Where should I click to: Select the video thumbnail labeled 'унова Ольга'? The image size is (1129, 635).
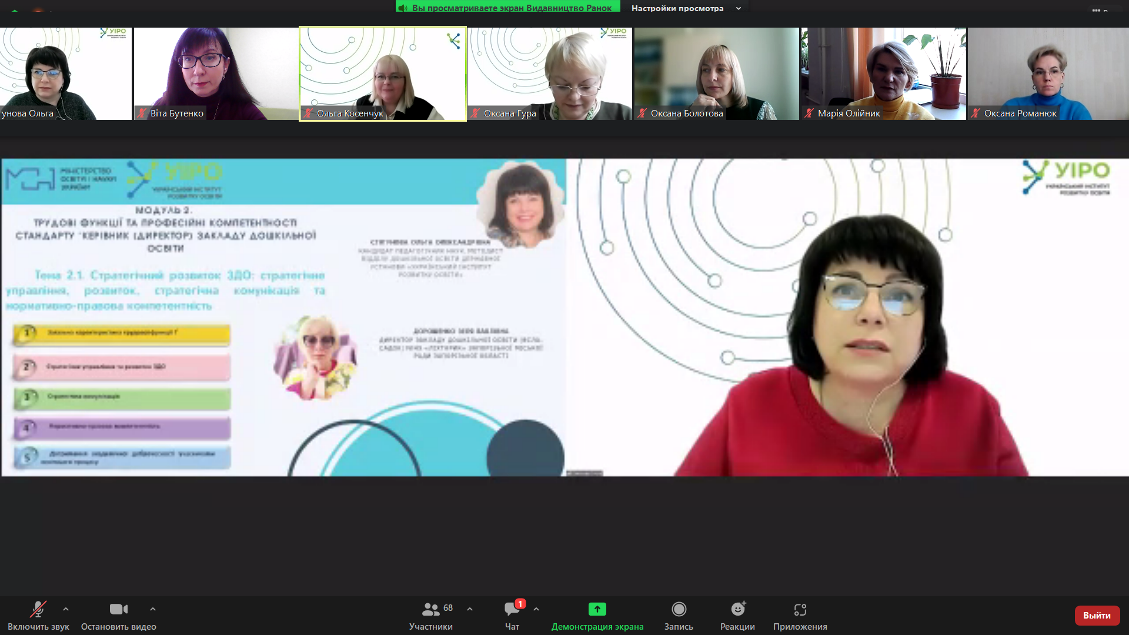tap(66, 73)
